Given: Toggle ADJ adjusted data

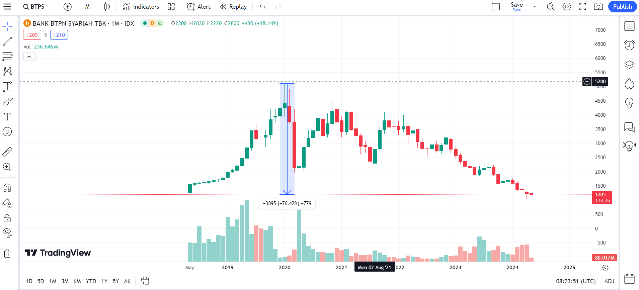Looking at the screenshot, I should click(x=609, y=281).
